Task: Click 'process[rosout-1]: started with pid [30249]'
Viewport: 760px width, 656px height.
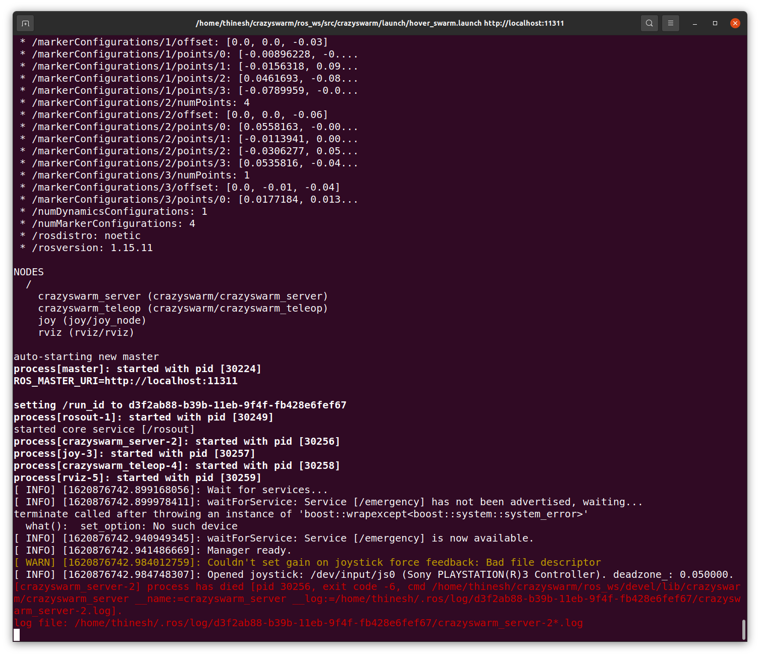Action: (x=144, y=418)
